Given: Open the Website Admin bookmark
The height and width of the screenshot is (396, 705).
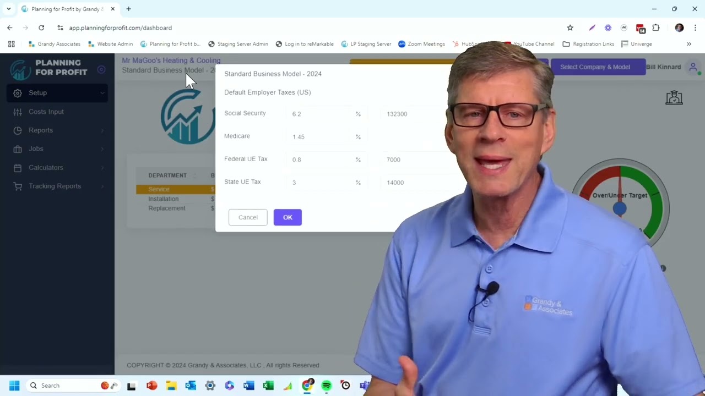Looking at the screenshot, I should 110,44.
